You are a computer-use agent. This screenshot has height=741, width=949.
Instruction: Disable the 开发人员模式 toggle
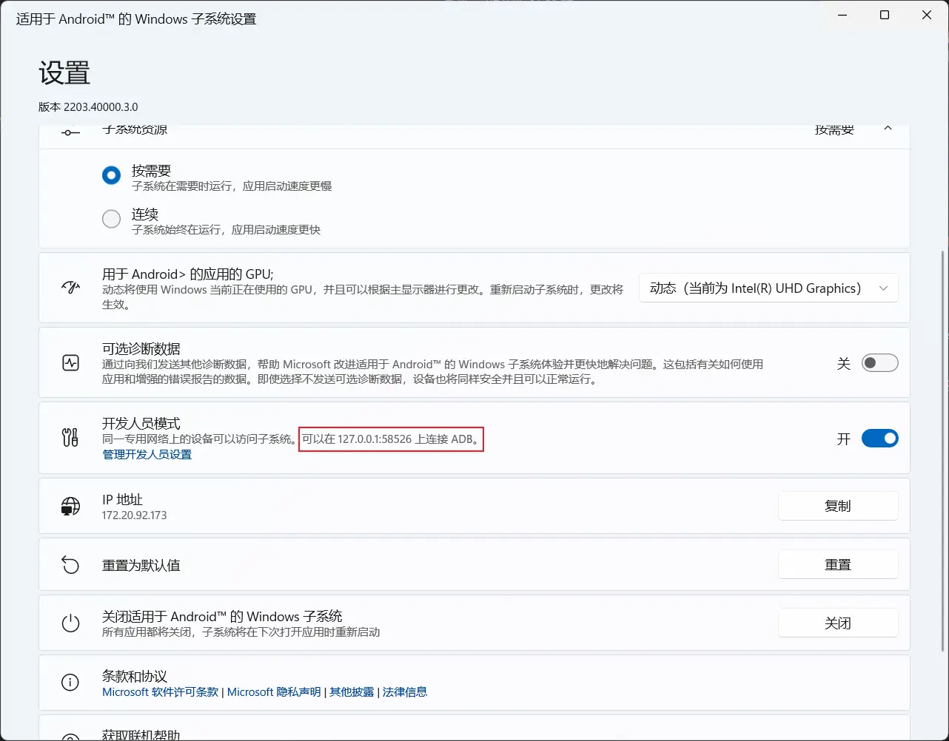879,438
